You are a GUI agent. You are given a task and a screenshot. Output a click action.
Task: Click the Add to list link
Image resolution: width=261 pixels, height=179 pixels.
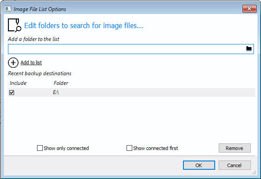[x=31, y=62]
